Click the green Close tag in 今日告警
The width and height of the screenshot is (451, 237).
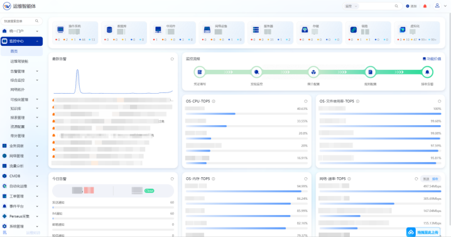click(149, 190)
